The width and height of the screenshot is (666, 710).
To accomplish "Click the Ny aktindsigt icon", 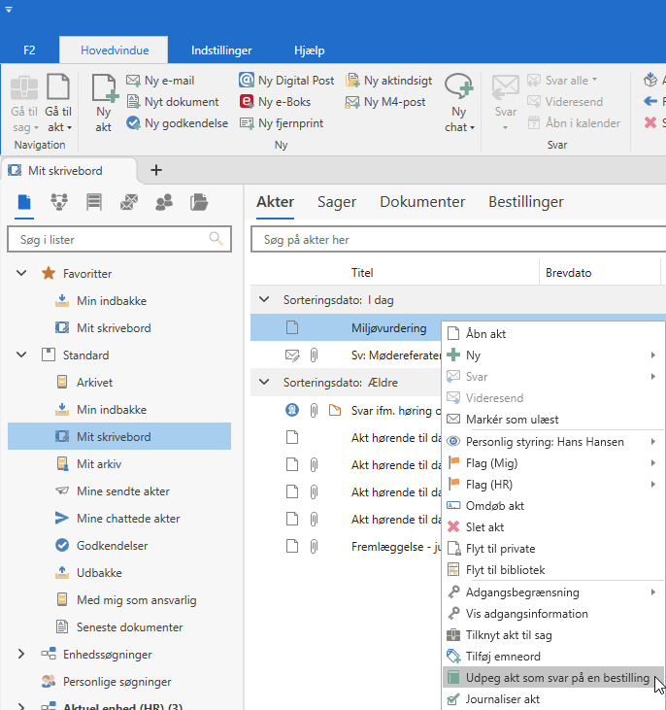I will point(388,81).
